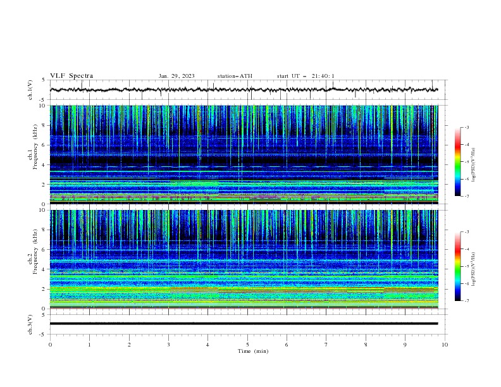Screen dimensions: 501x387
Task: Click time axis tick label "1"
Action: [89, 345]
